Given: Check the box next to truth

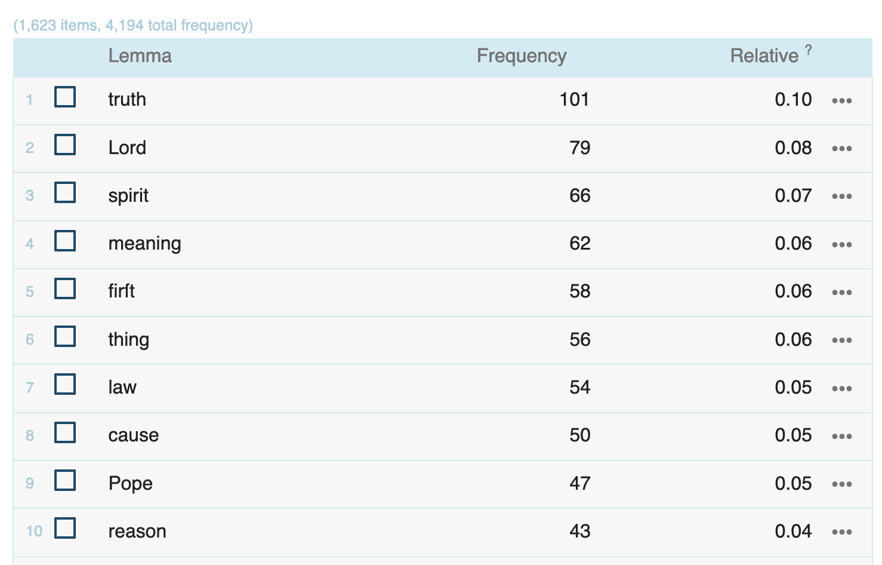Looking at the screenshot, I should (x=65, y=97).
